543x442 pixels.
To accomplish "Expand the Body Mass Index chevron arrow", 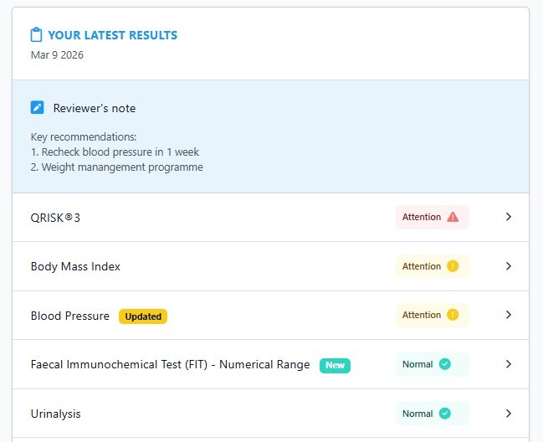I will (508, 266).
